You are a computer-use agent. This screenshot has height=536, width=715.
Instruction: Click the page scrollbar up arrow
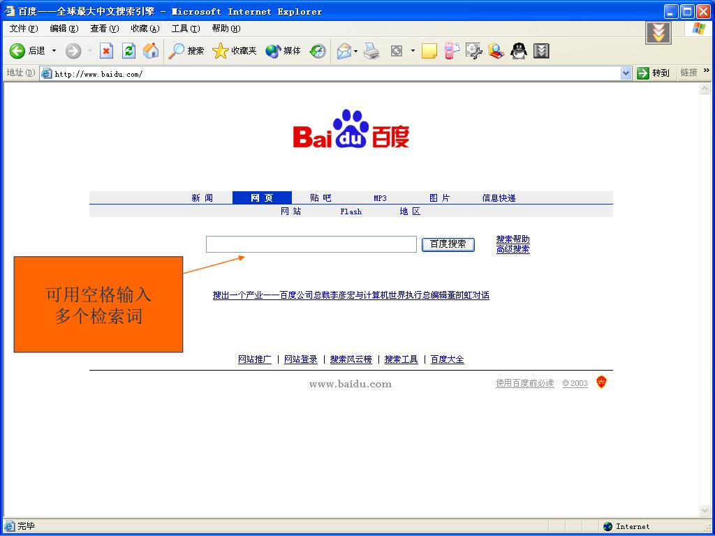tap(705, 89)
